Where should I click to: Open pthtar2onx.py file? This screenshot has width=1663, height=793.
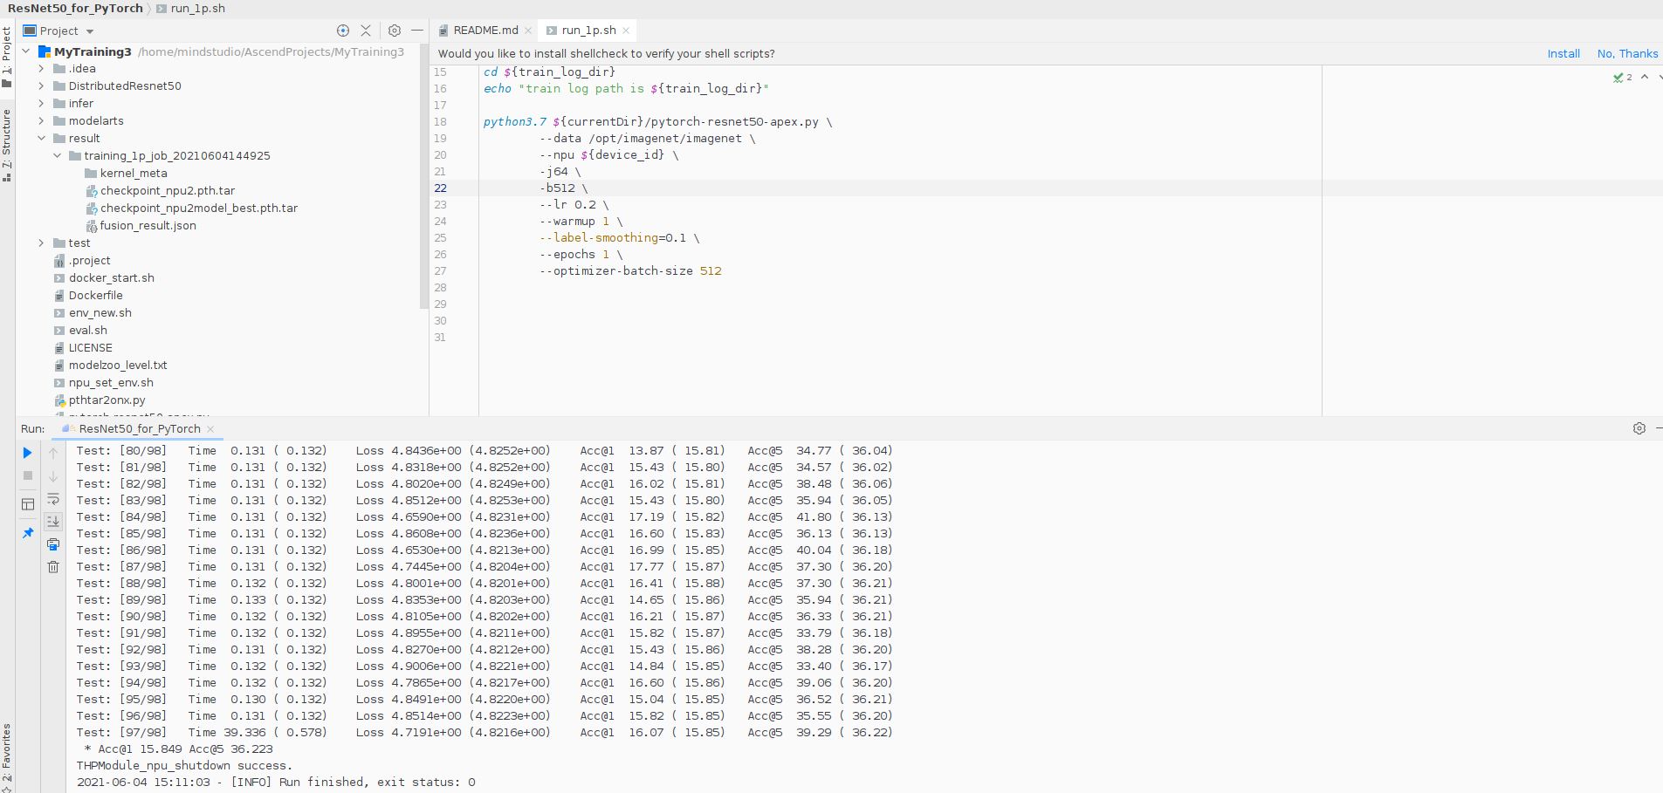click(x=107, y=400)
